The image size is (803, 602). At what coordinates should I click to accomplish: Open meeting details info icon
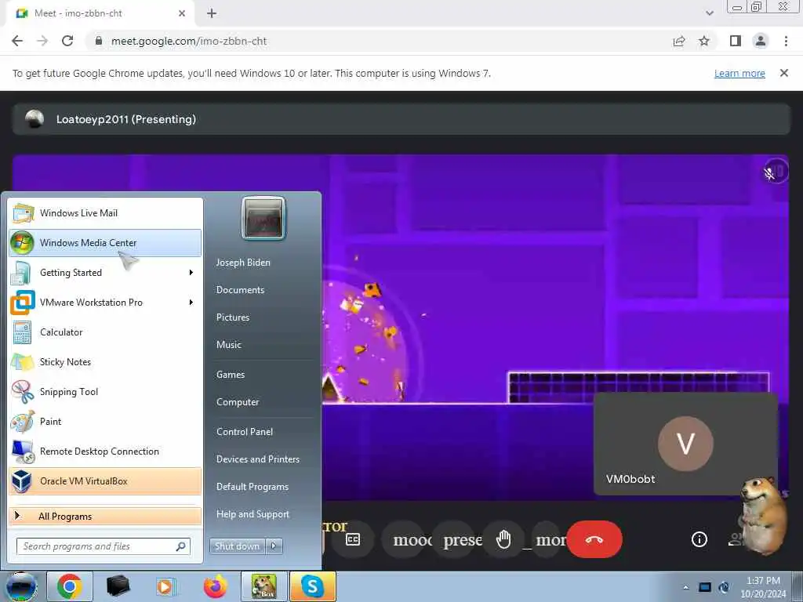(699, 539)
